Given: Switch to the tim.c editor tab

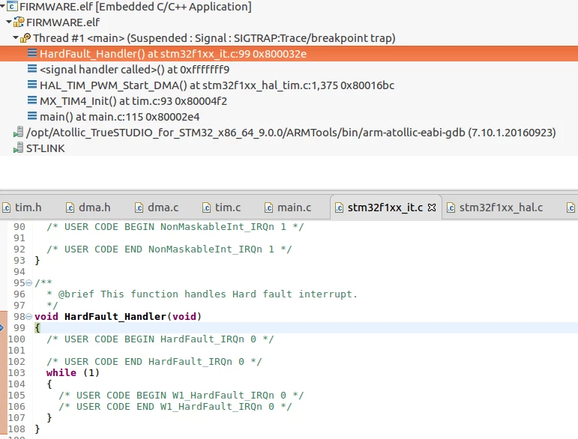Looking at the screenshot, I should pos(221,208).
